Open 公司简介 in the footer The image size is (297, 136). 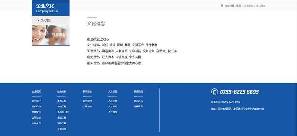point(36,101)
